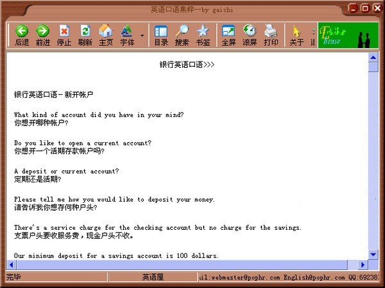This screenshot has height=288, width=385.
Task: Click the vertical scrollbar down arrow
Action: click(373, 254)
